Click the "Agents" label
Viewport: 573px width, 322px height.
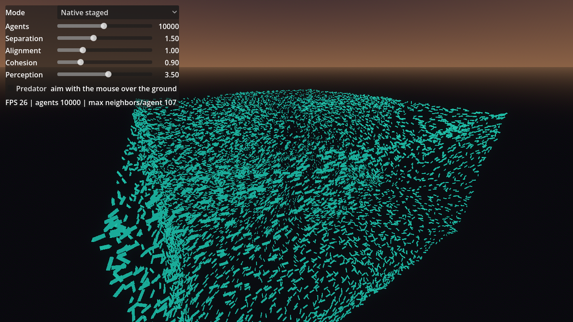pos(17,26)
